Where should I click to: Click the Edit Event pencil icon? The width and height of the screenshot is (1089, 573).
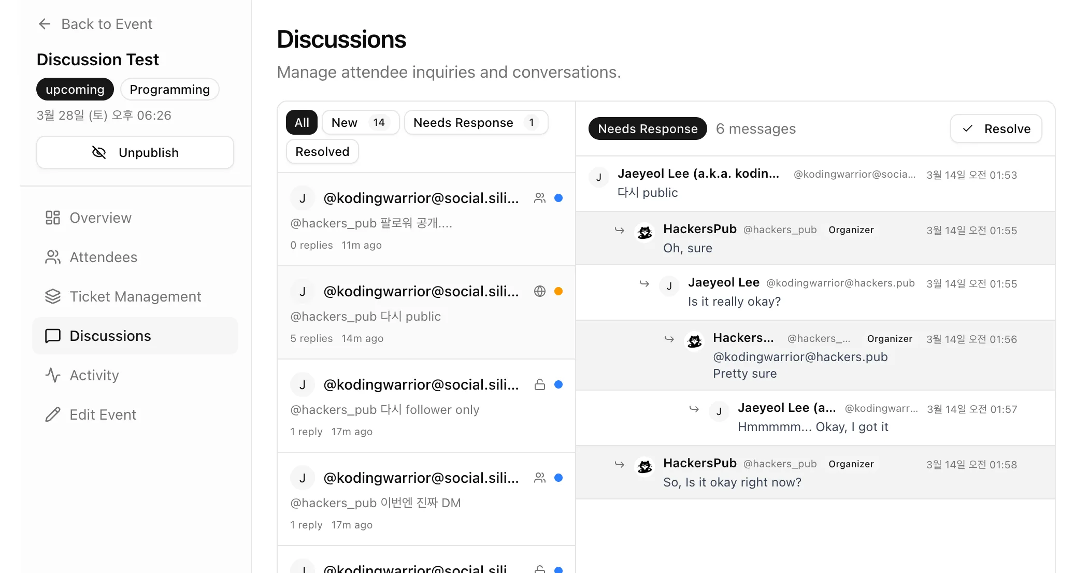coord(53,414)
